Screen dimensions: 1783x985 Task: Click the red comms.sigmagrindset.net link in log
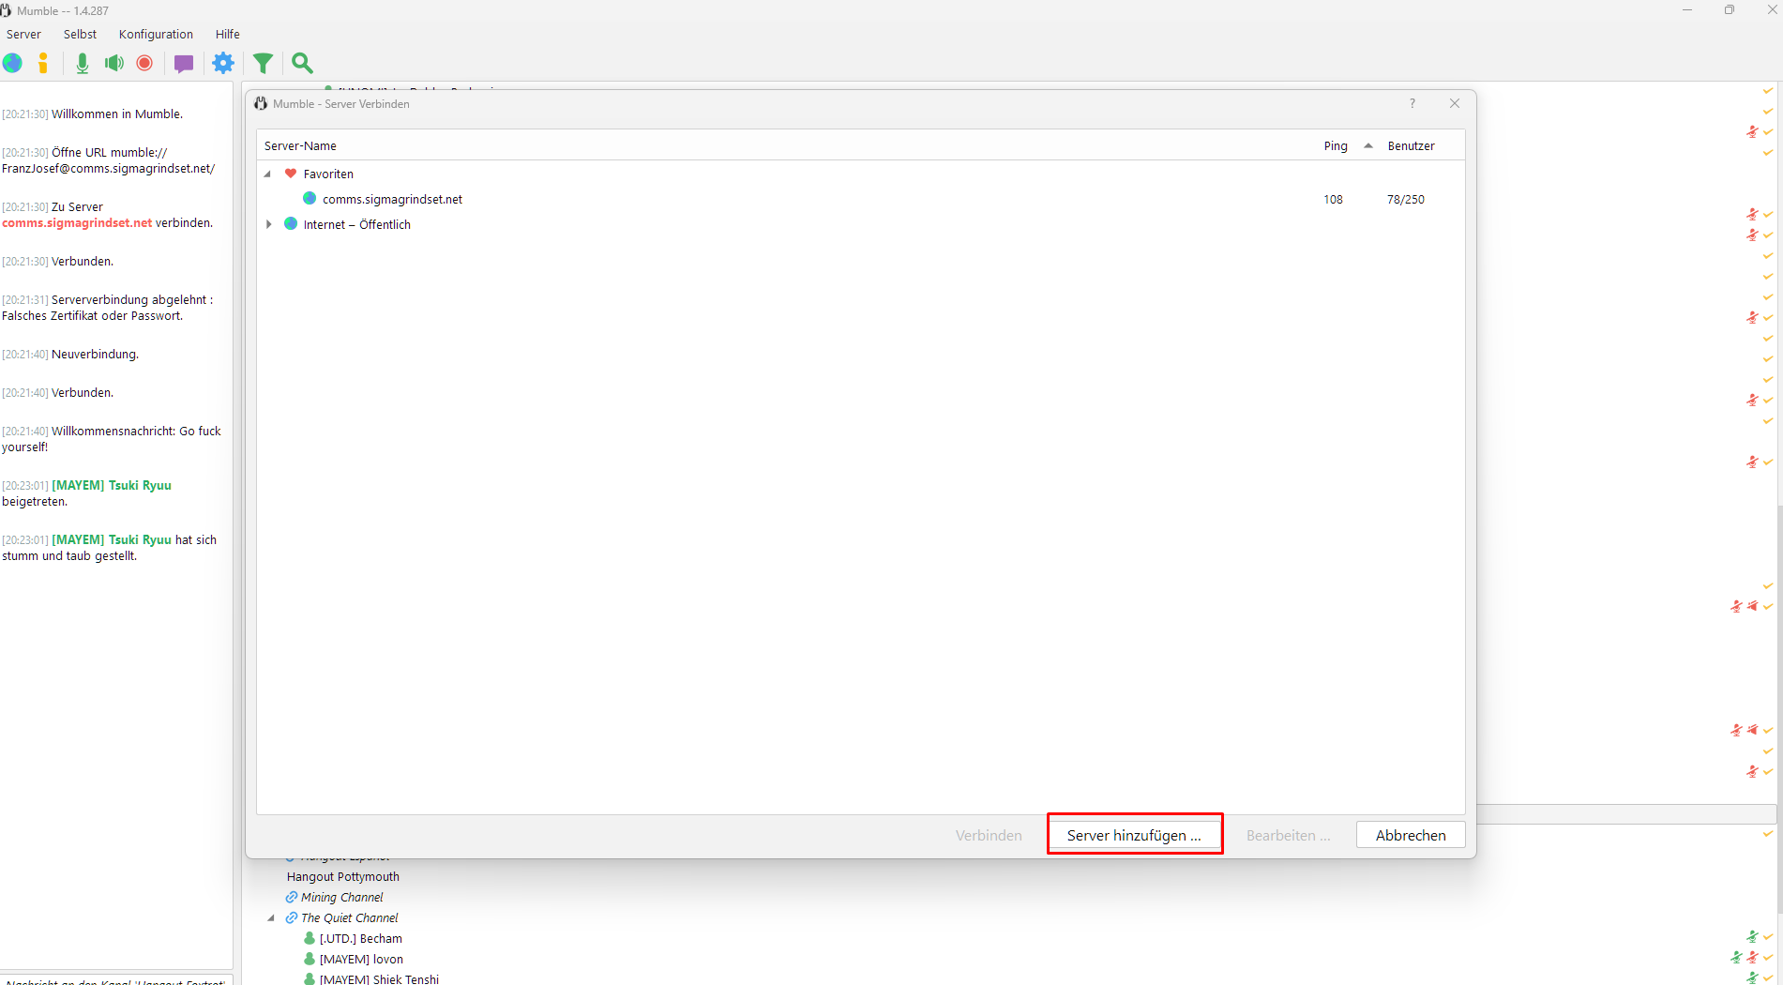point(77,223)
